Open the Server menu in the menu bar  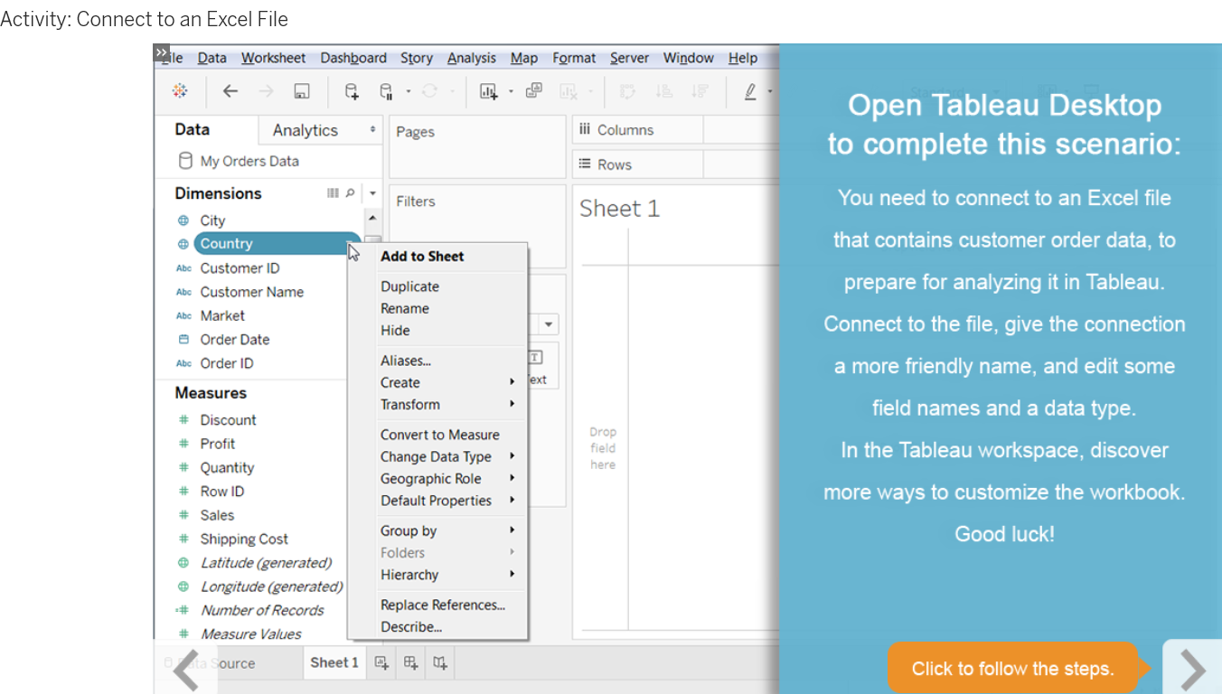[629, 58]
